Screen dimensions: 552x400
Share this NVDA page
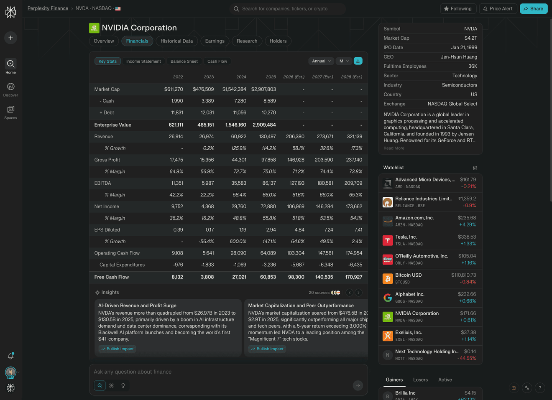tap(534, 8)
